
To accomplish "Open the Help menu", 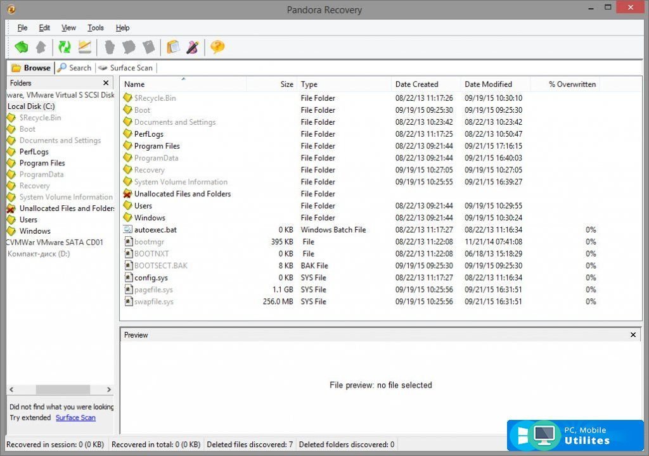I will [122, 28].
